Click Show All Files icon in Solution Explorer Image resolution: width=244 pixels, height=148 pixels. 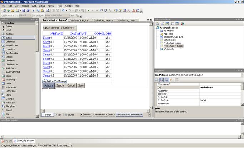tap(163, 24)
